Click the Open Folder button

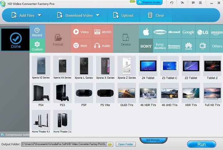[x=125, y=144]
